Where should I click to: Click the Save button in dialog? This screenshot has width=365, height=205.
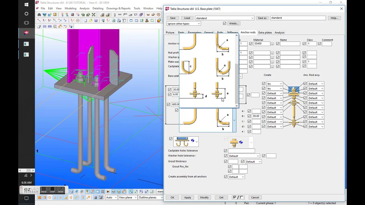(173, 18)
